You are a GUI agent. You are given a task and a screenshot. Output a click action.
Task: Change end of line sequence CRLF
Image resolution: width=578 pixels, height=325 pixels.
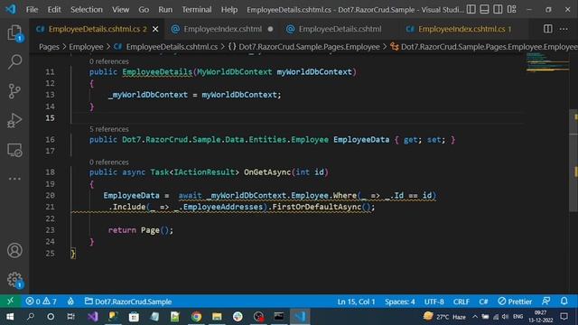pos(461,302)
